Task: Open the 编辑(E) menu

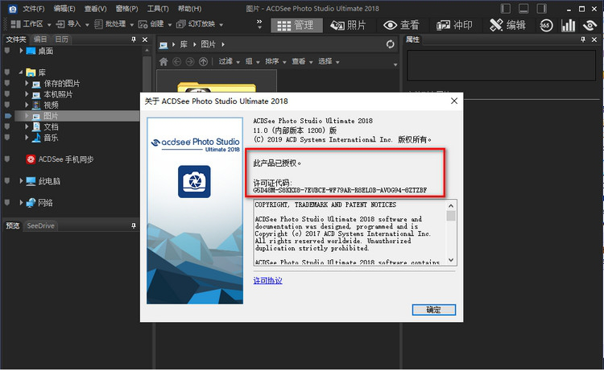Action: point(64,9)
